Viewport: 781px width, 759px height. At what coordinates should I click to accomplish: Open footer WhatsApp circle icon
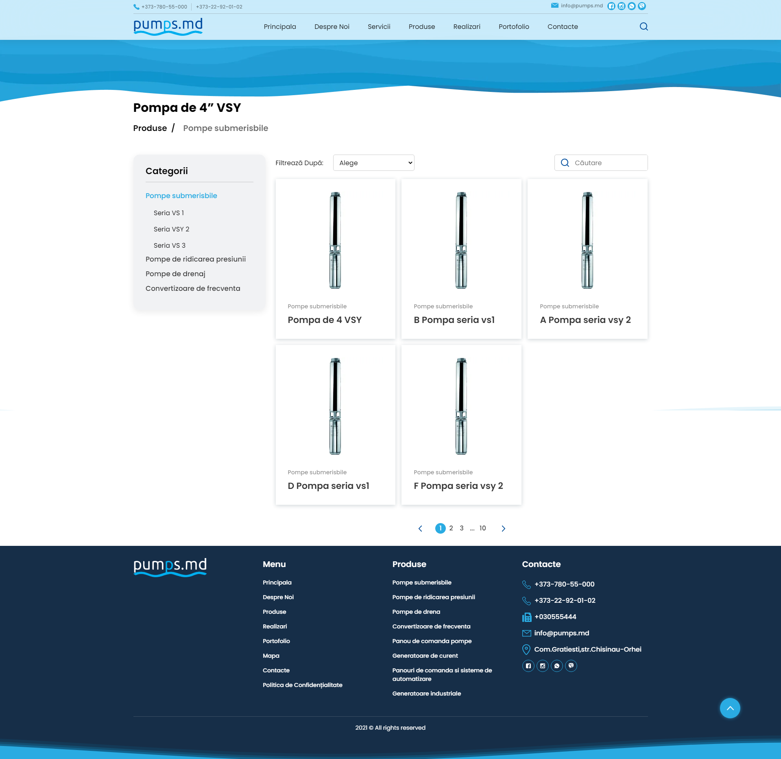(556, 666)
